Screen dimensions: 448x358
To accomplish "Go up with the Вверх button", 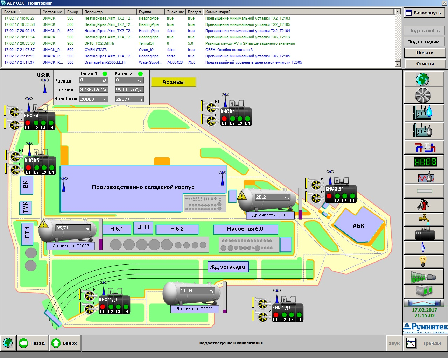I will tap(65, 343).
